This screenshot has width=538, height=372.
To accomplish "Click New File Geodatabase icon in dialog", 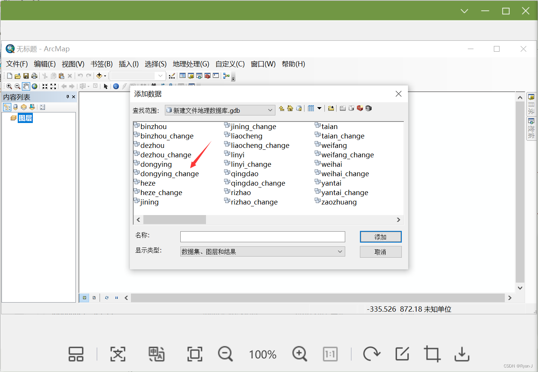I will click(351, 108).
